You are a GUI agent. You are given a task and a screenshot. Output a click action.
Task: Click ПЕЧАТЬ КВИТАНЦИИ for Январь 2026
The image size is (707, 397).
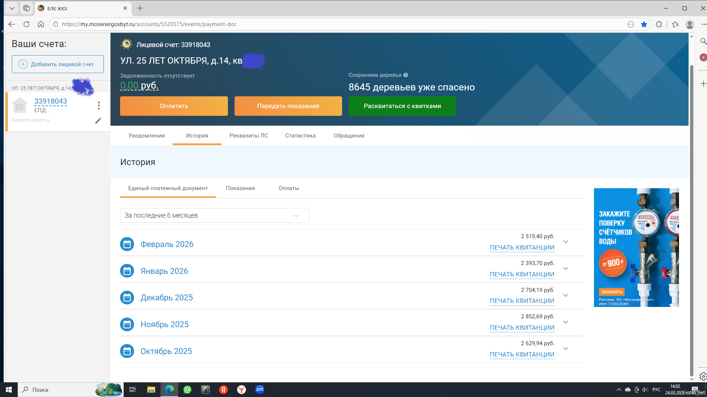522,274
